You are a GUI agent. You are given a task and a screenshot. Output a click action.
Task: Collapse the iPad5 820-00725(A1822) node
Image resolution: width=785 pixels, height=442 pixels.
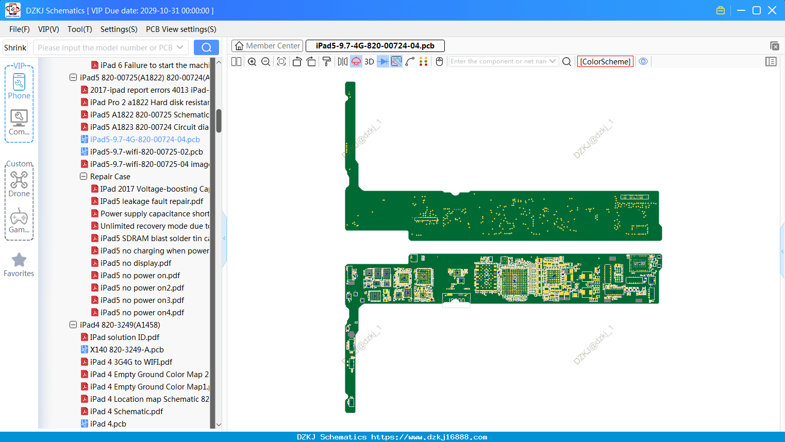click(73, 78)
